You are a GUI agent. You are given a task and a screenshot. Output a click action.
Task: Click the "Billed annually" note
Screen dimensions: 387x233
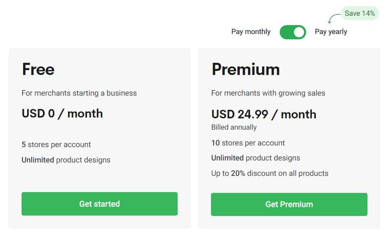click(234, 127)
